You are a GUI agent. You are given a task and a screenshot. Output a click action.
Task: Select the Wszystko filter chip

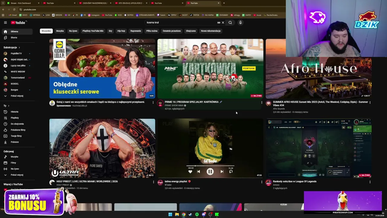pyautogui.click(x=46, y=31)
